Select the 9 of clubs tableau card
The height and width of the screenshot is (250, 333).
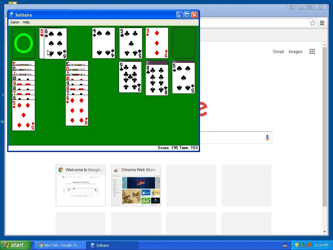[130, 77]
